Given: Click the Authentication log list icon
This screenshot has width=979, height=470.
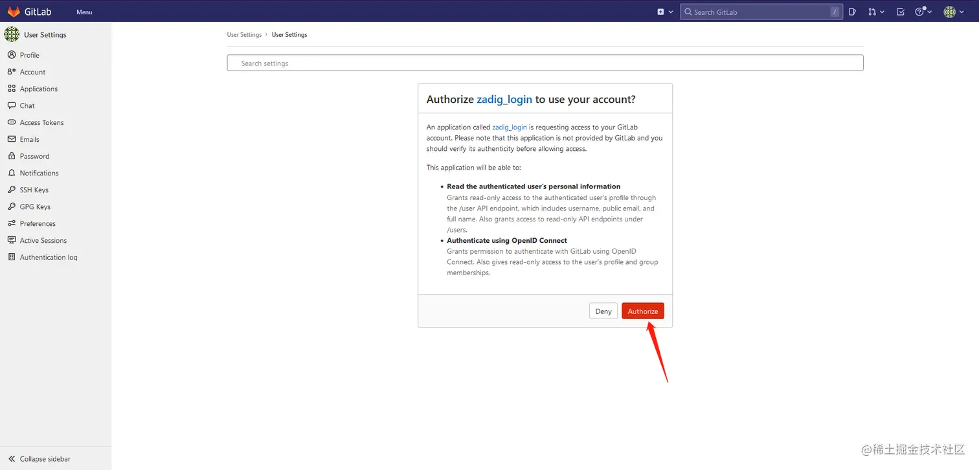Looking at the screenshot, I should [x=12, y=257].
